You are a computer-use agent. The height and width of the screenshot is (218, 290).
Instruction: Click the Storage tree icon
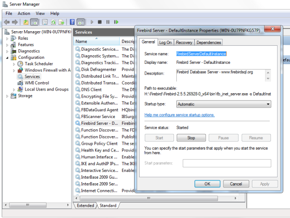click(13, 96)
